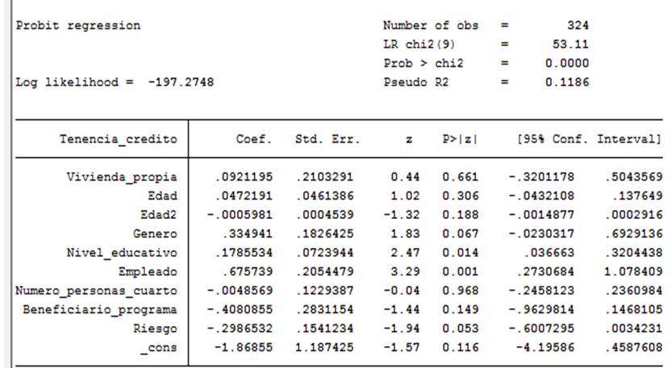Click the Tenencia_credito dependent variable header
The image size is (671, 368).
118,139
